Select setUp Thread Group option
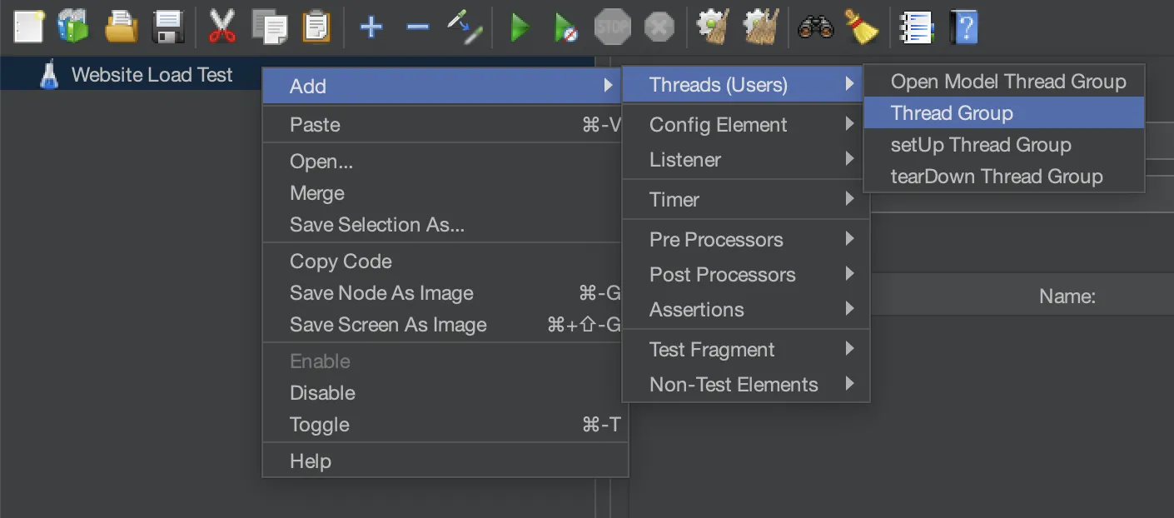1174x518 pixels. pyautogui.click(x=981, y=145)
